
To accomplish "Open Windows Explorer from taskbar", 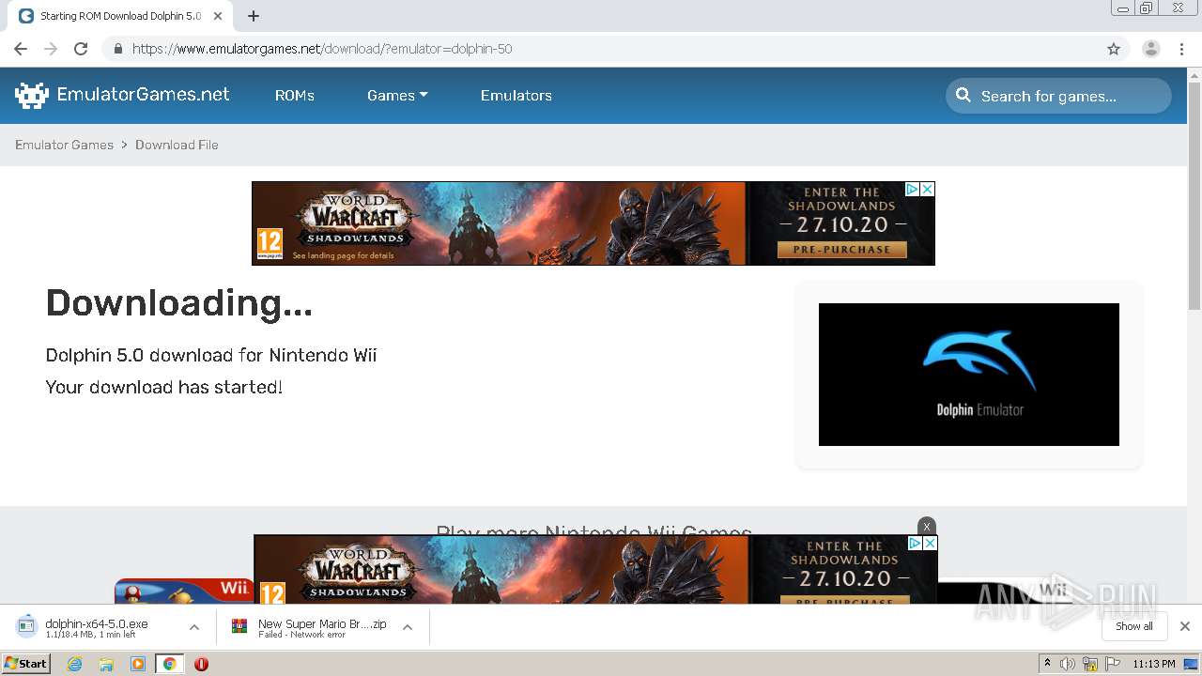I will pos(106,664).
